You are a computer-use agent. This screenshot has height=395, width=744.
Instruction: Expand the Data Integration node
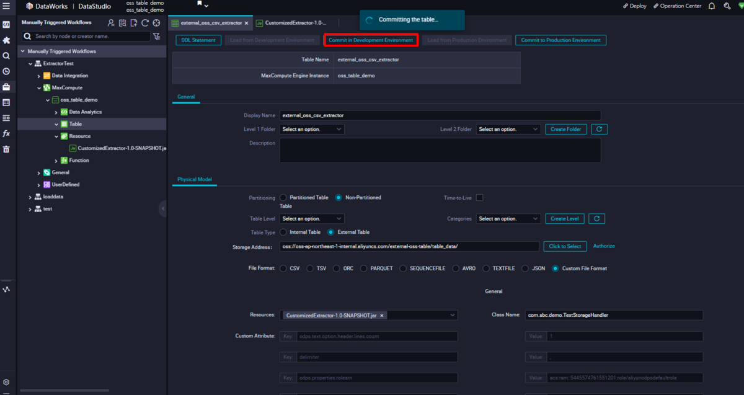39,76
